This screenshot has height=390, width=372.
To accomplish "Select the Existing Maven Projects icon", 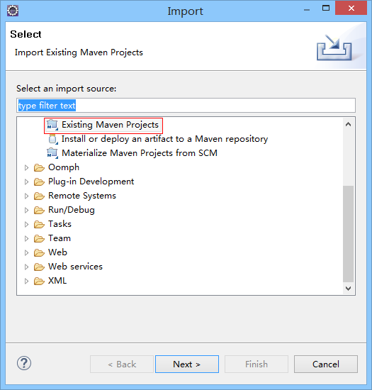I will coord(52,125).
